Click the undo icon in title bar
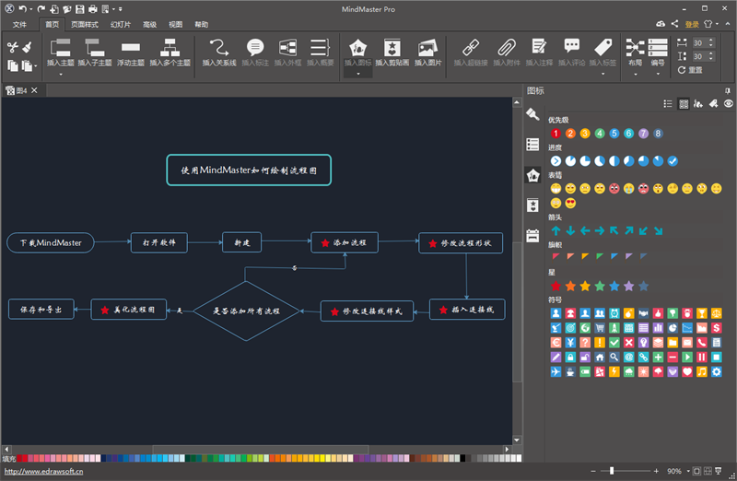Viewport: 737px width, 481px height. (22, 9)
